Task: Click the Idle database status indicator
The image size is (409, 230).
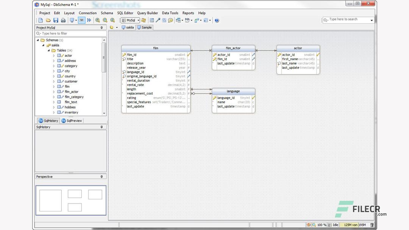Action: point(335,225)
